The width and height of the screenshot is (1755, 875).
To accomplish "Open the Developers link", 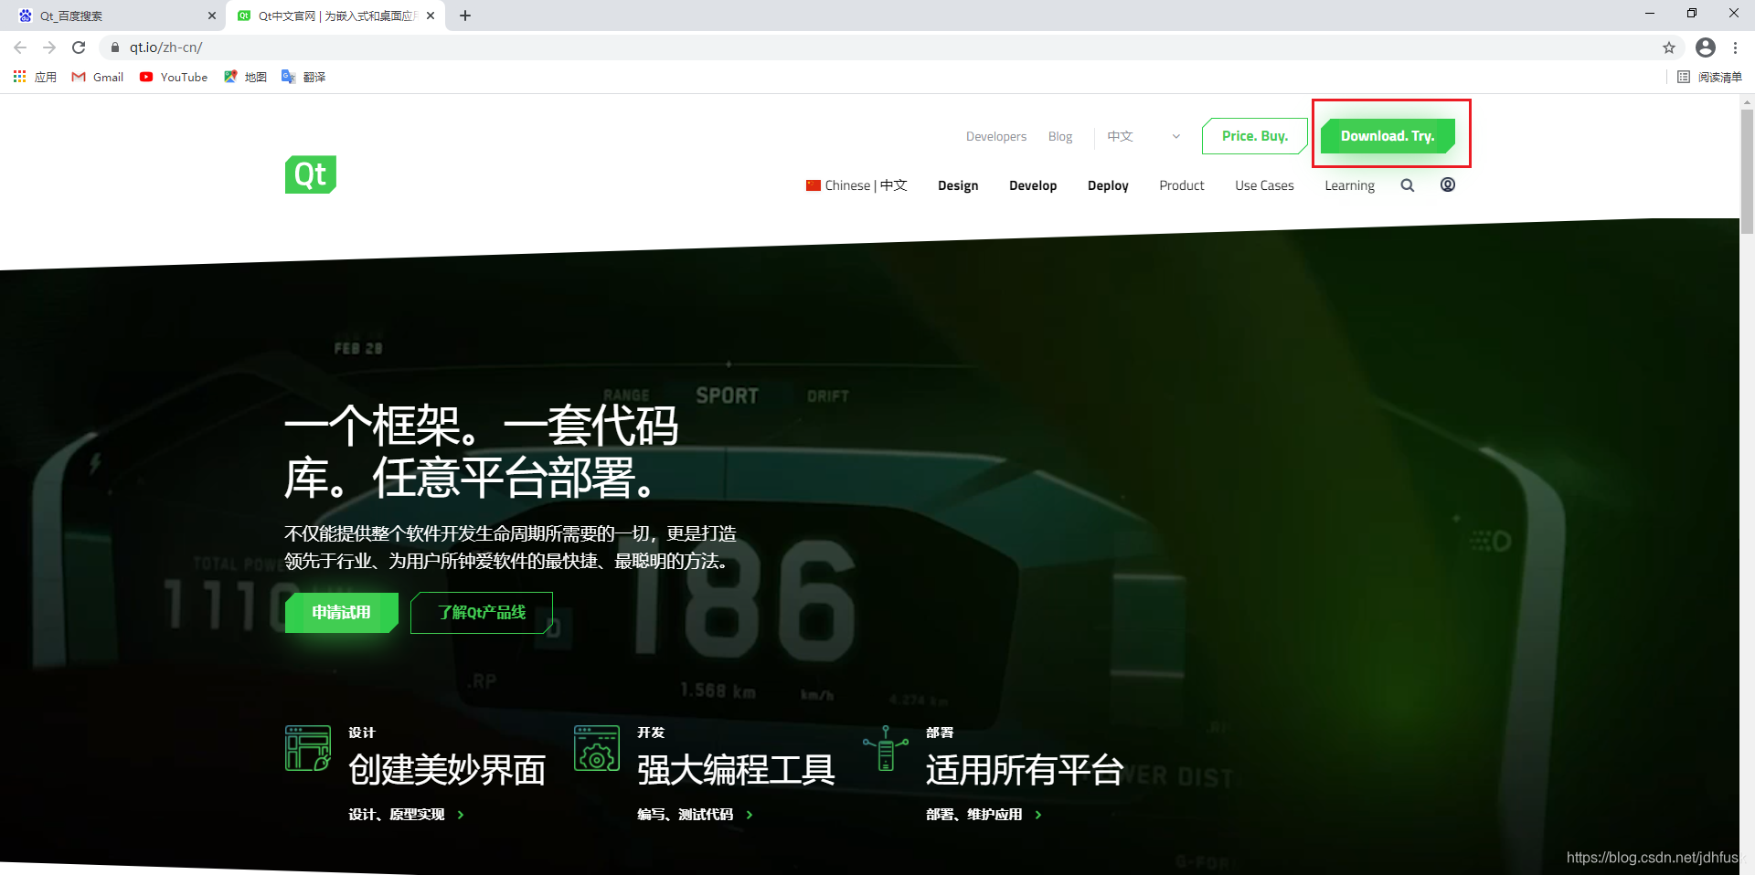I will pos(996,136).
